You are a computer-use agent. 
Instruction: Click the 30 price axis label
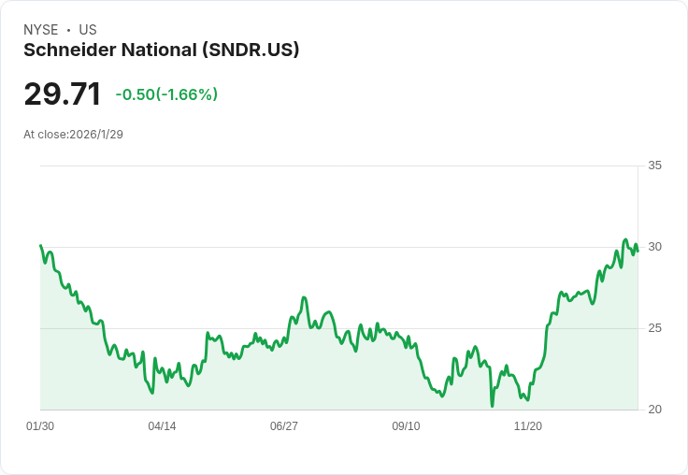(654, 247)
